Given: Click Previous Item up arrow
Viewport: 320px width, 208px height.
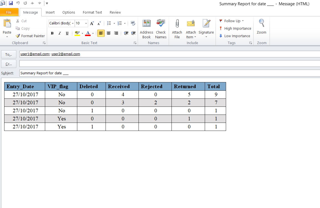Looking at the screenshot, I should pos(32,3).
